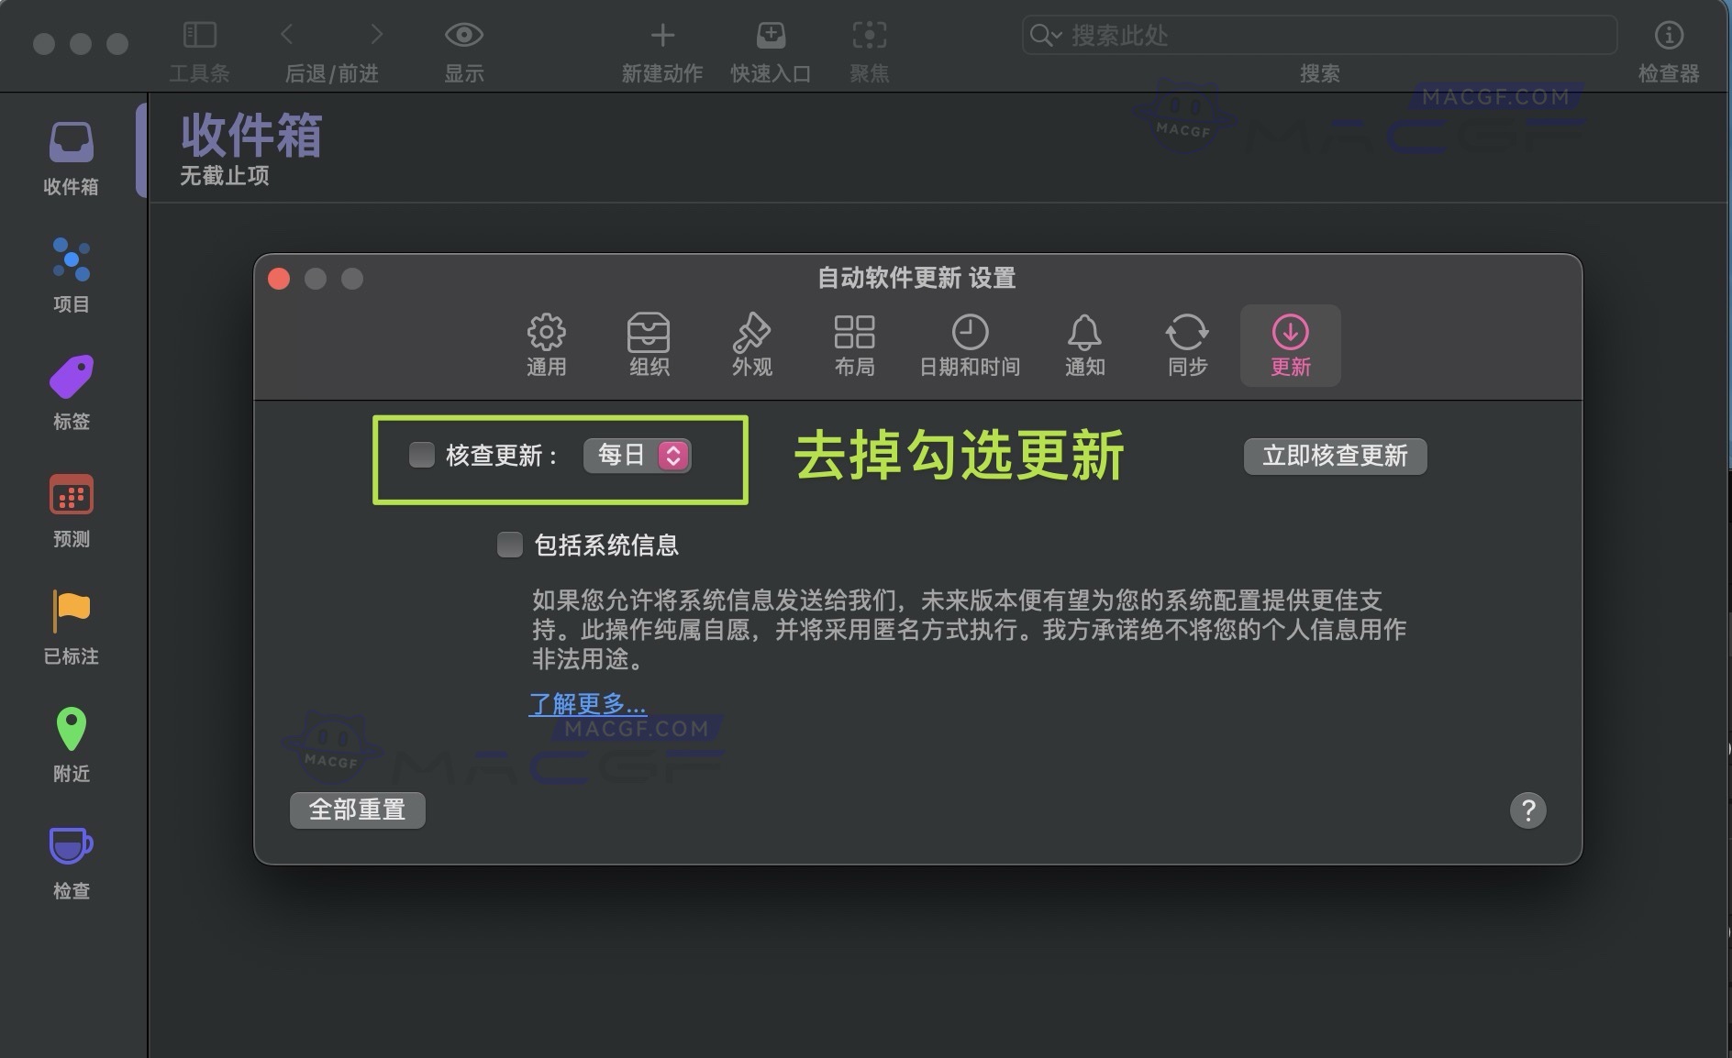Open the 收件箱 sidebar icon

click(x=71, y=151)
